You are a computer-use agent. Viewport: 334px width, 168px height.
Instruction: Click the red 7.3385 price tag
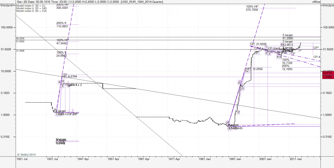click(327, 77)
